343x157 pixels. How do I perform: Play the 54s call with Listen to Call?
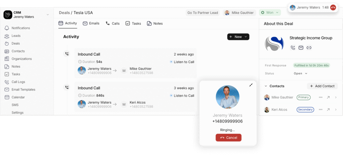pos(182,62)
